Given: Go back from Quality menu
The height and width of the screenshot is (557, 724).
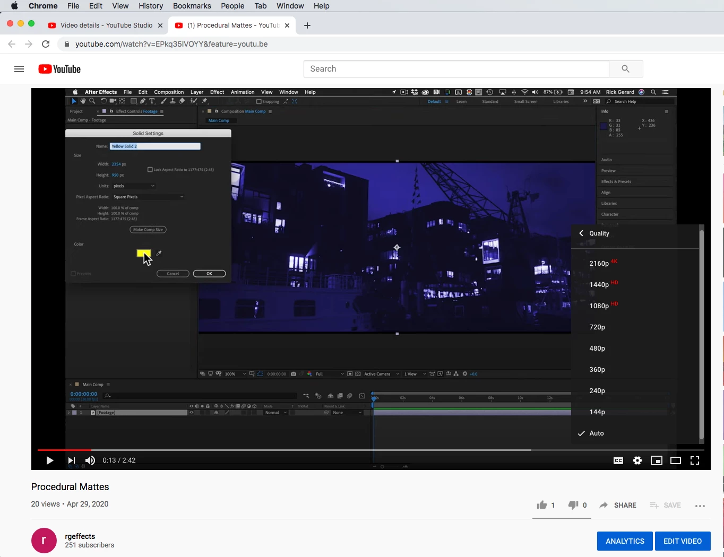Looking at the screenshot, I should [581, 233].
